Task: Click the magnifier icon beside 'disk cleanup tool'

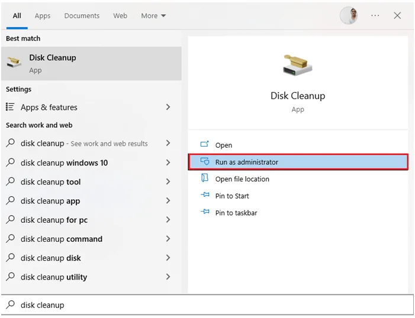Action: point(10,181)
